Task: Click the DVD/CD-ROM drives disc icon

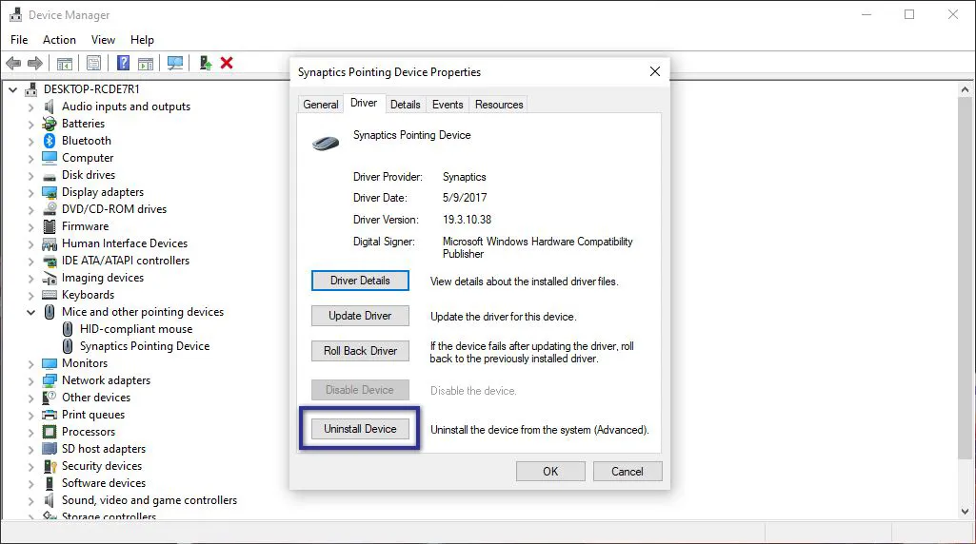Action: point(50,209)
